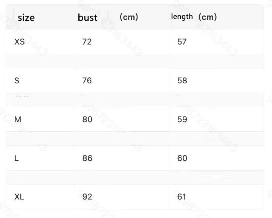The width and height of the screenshot is (272, 218).
Task: Click length value 59
Action: (182, 120)
